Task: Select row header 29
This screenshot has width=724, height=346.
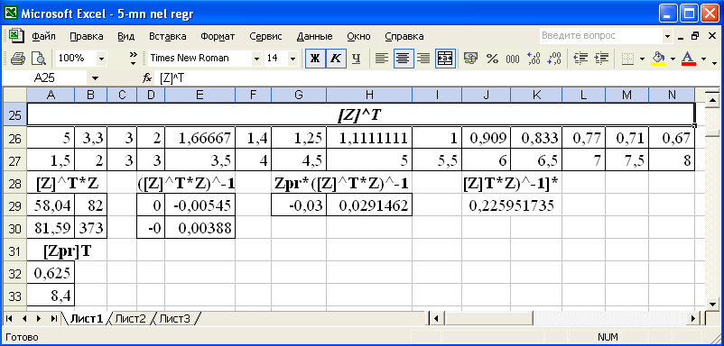Action: (14, 205)
